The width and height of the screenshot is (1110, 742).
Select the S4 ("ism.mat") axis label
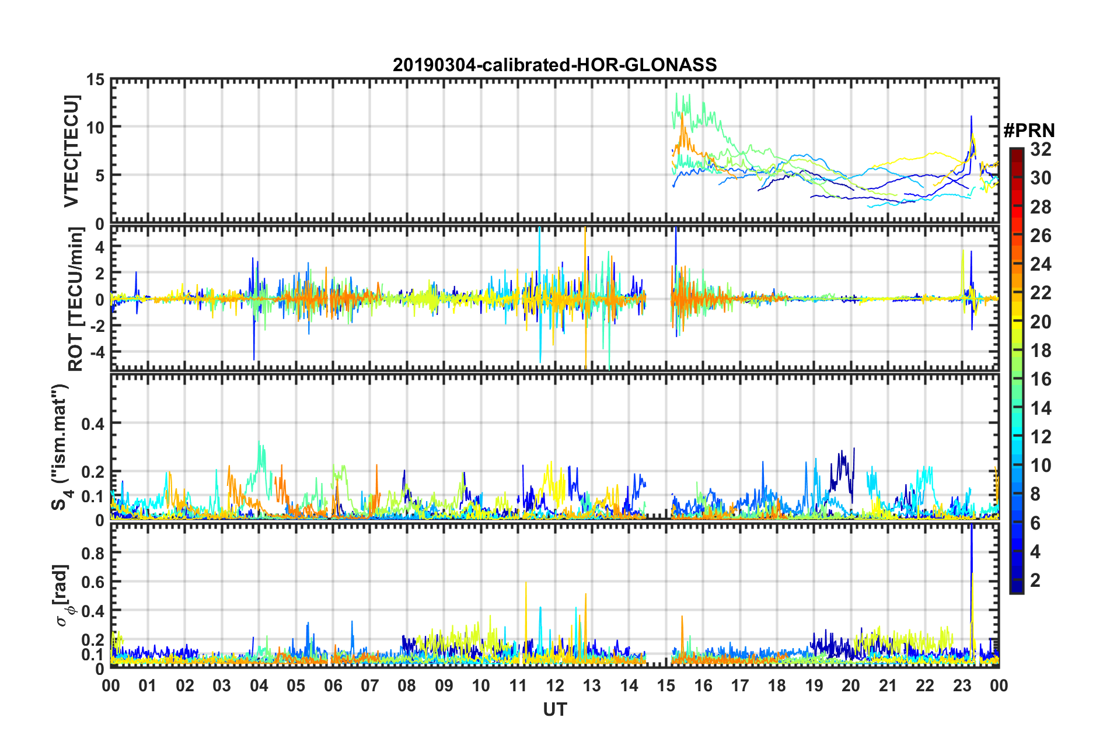click(x=60, y=447)
